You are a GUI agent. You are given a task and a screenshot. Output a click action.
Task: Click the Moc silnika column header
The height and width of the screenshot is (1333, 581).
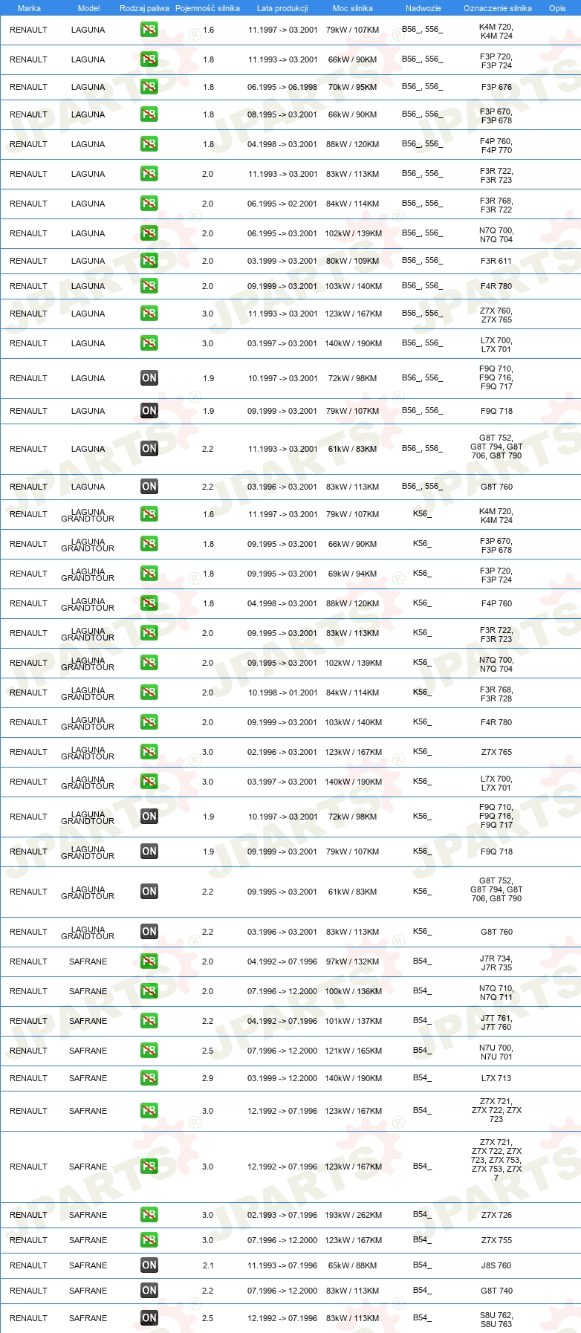[353, 8]
